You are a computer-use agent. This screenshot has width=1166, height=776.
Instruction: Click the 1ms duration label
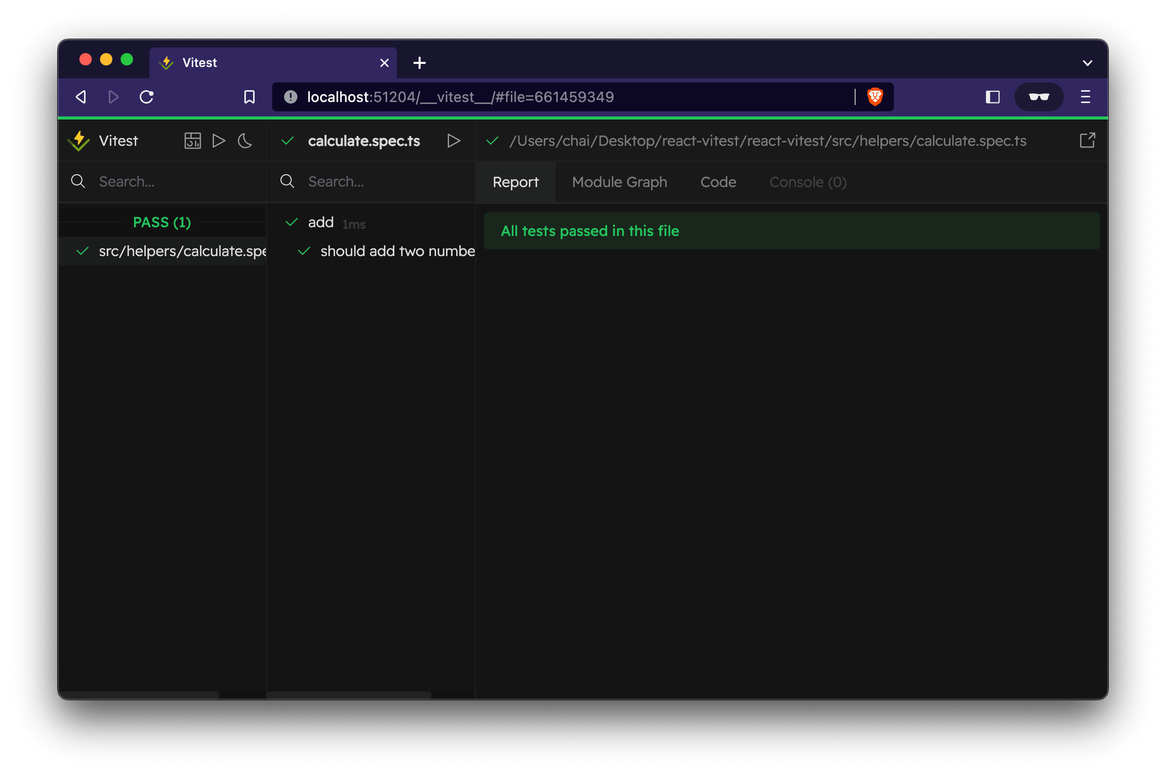[x=354, y=224]
